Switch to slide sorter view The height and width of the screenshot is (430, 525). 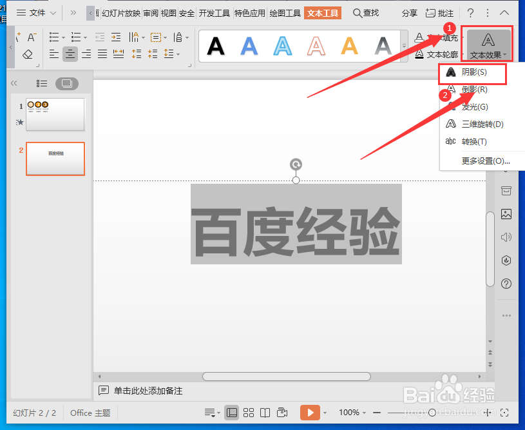(x=249, y=413)
